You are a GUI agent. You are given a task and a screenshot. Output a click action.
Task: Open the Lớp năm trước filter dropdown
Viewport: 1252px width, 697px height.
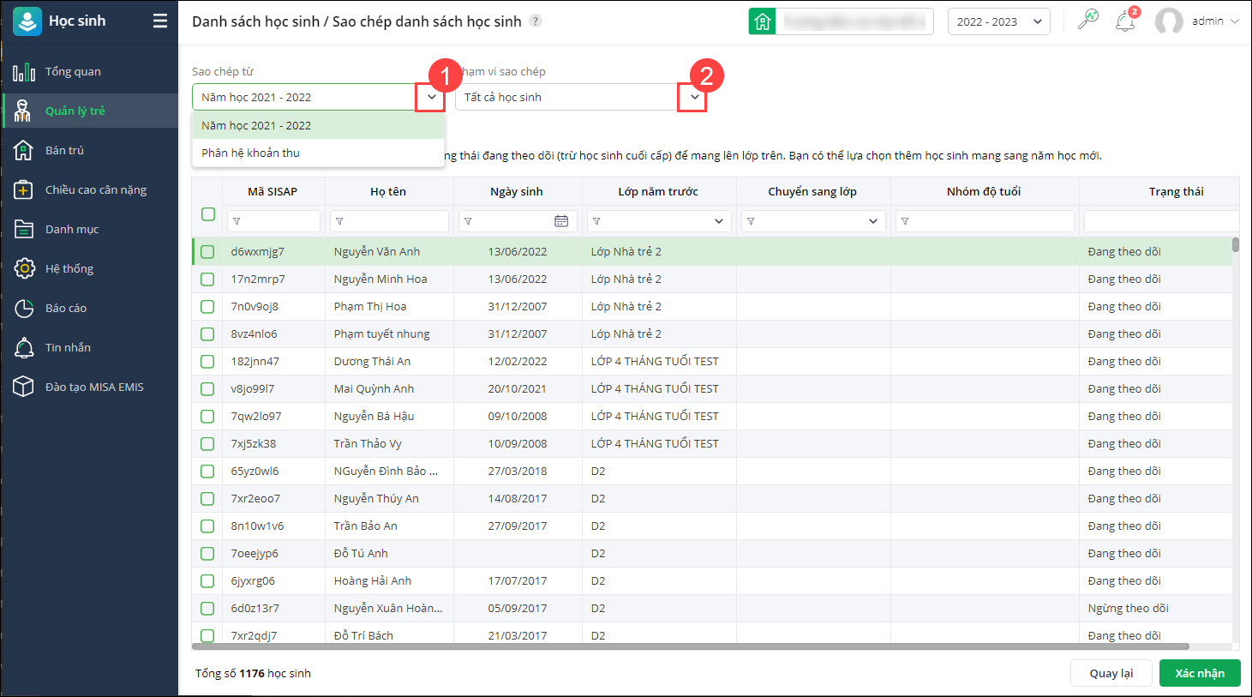point(719,221)
